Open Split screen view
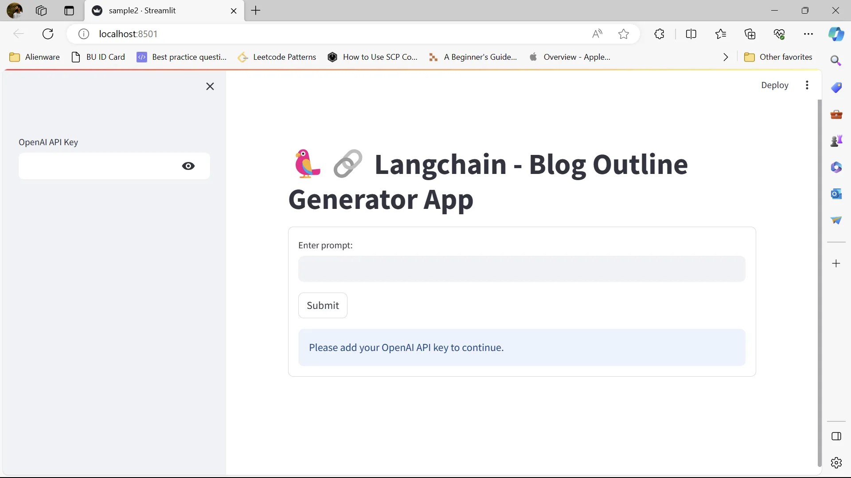This screenshot has height=478, width=851. (x=691, y=34)
